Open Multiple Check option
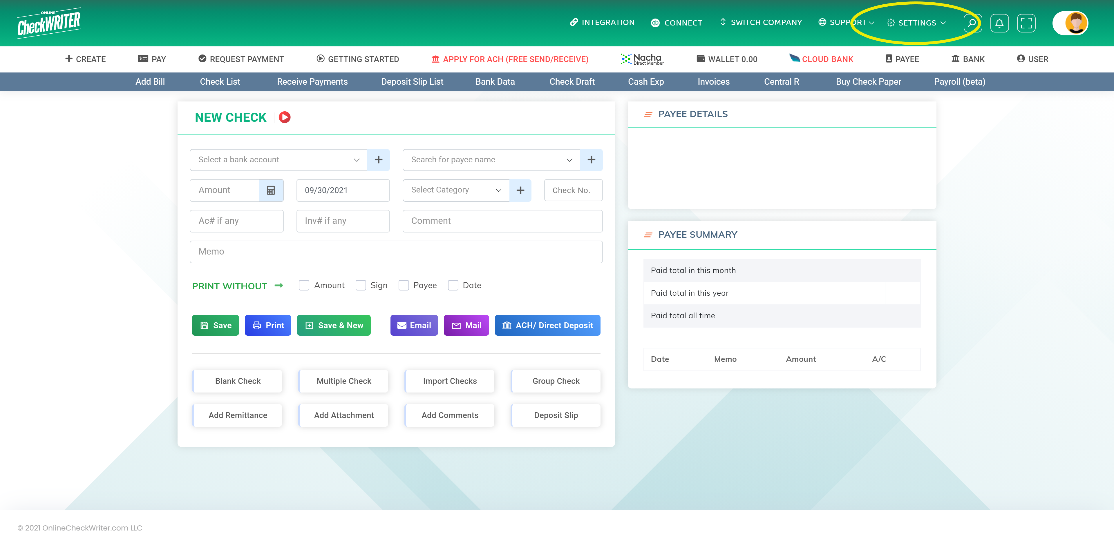Viewport: 1114px width, 545px height. tap(343, 381)
